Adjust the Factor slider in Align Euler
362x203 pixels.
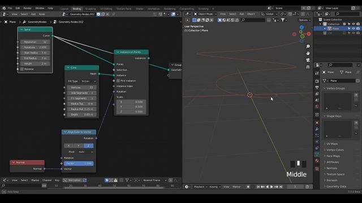79,164
